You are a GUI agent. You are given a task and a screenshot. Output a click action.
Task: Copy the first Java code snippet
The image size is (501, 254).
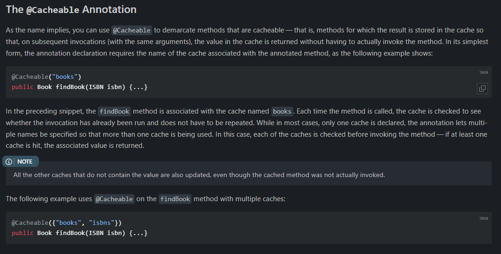[482, 89]
